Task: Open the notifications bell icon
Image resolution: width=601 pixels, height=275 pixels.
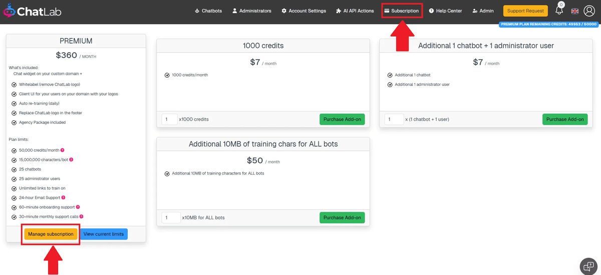Action: tap(559, 11)
